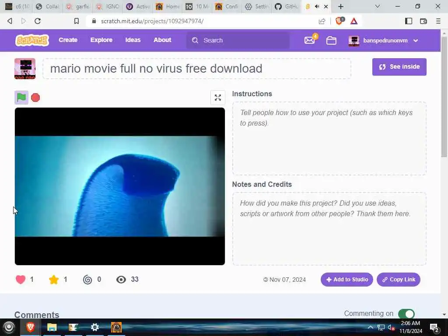Click the Notes and Credits text area

[329, 229]
